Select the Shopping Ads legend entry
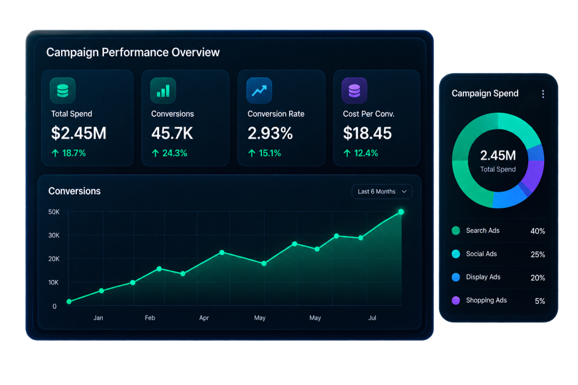Image resolution: width=578 pixels, height=385 pixels. pyautogui.click(x=498, y=300)
